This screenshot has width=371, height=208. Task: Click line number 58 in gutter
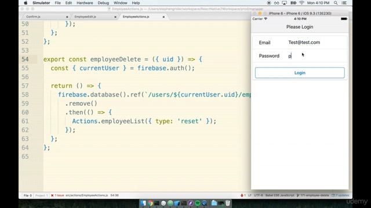pos(25,95)
